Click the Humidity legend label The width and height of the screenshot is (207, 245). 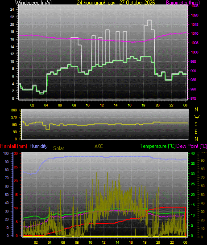point(38,146)
